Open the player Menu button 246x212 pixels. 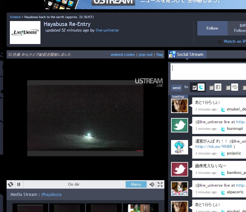pyautogui.click(x=136, y=184)
